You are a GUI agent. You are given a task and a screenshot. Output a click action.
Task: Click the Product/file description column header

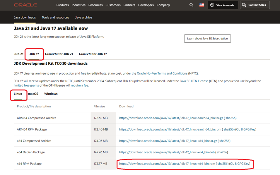click(34, 106)
